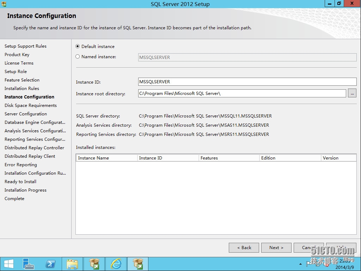The width and height of the screenshot is (361, 271).
Task: Click the MSRS11.MSSQLSERVER directory path
Action: click(x=204, y=134)
